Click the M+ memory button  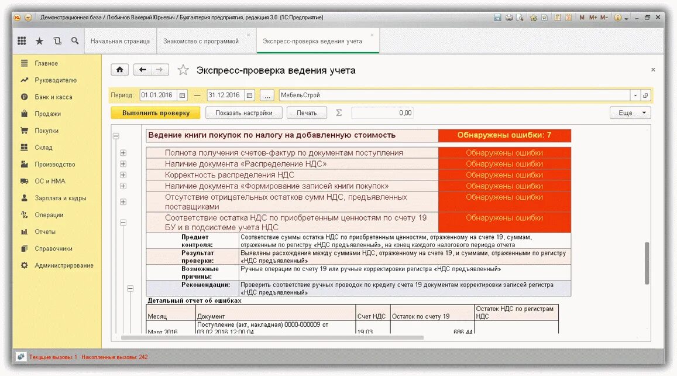[593, 18]
